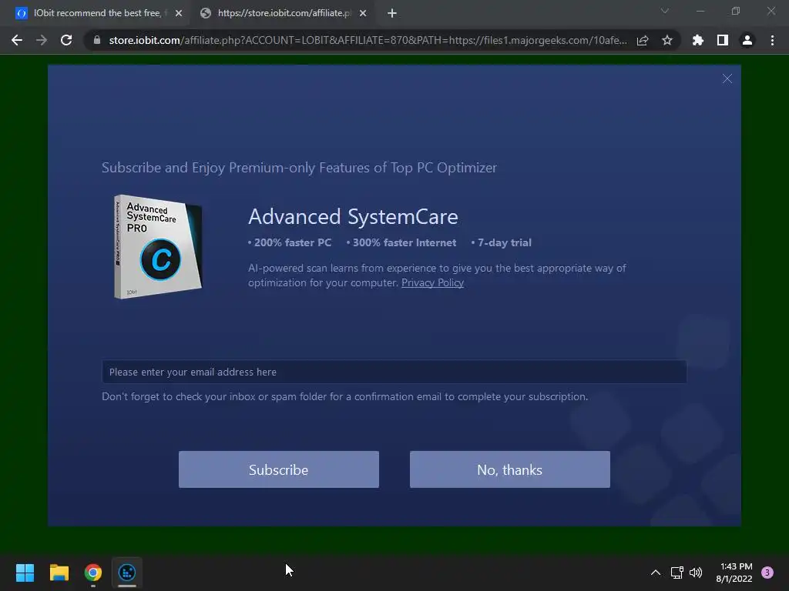The image size is (789, 591).
Task: Open File Explorer from the taskbar
Action: 59,573
